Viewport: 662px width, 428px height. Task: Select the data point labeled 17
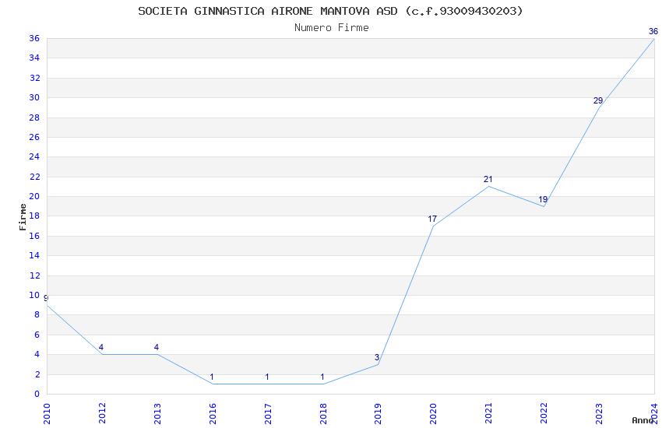[432, 219]
